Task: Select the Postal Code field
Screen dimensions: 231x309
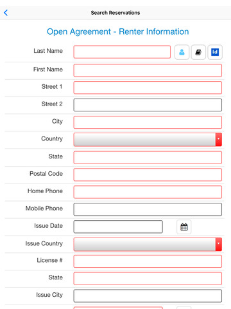Action: (148, 174)
